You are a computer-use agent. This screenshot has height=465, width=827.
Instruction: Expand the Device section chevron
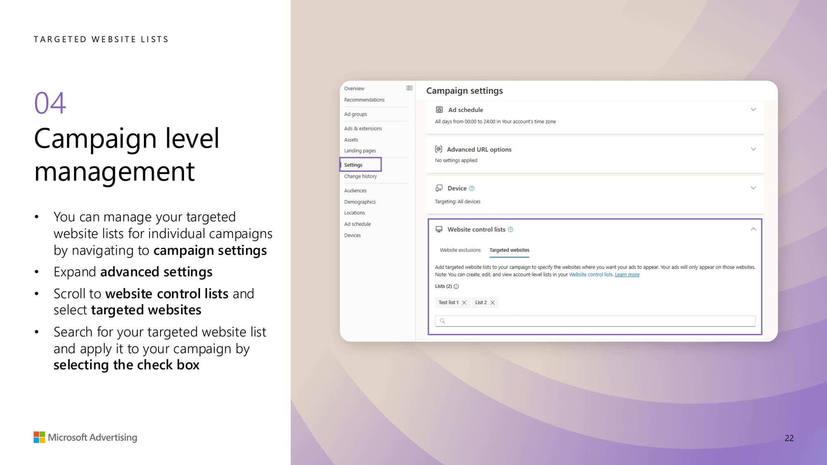coord(753,188)
